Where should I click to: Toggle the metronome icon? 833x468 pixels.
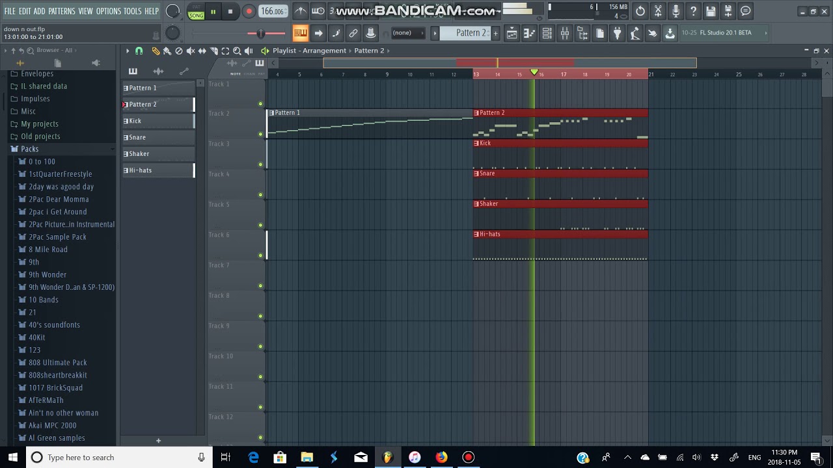(300, 11)
